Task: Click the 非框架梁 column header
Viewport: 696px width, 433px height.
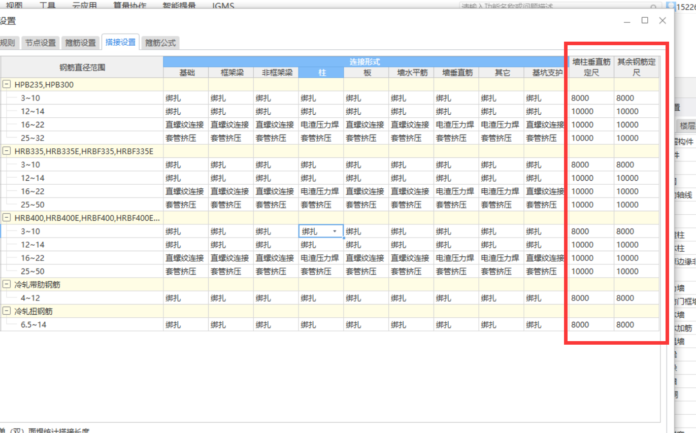Action: [276, 73]
